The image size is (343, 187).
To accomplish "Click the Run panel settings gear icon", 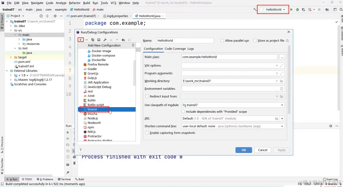I will point(331,126).
